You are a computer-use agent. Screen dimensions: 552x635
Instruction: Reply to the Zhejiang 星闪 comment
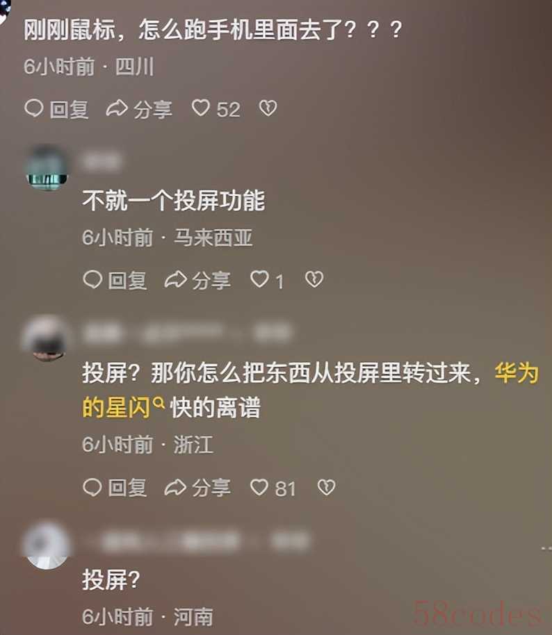[x=115, y=488]
